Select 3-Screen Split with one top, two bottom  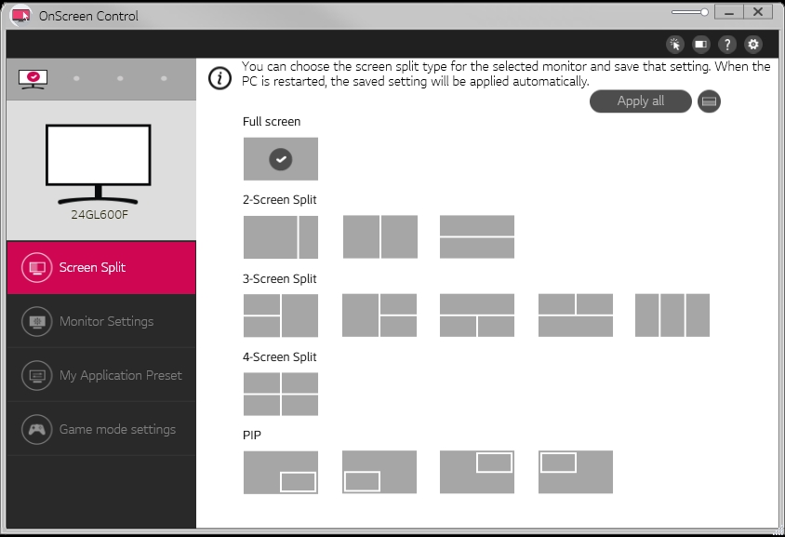(x=476, y=315)
